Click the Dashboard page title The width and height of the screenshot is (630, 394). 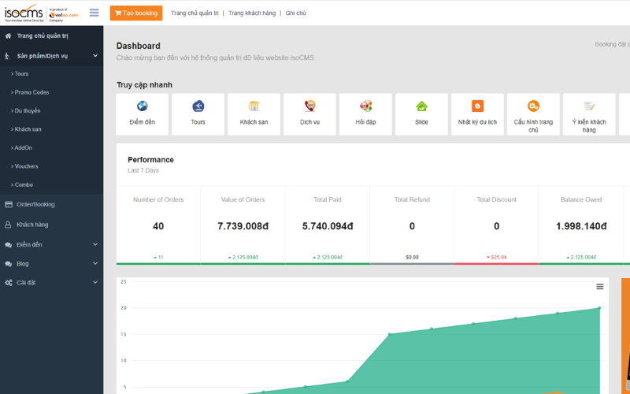click(x=139, y=46)
